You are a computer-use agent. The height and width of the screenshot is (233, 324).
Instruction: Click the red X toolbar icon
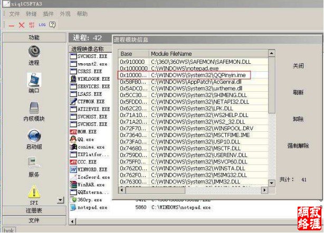click(22, 25)
